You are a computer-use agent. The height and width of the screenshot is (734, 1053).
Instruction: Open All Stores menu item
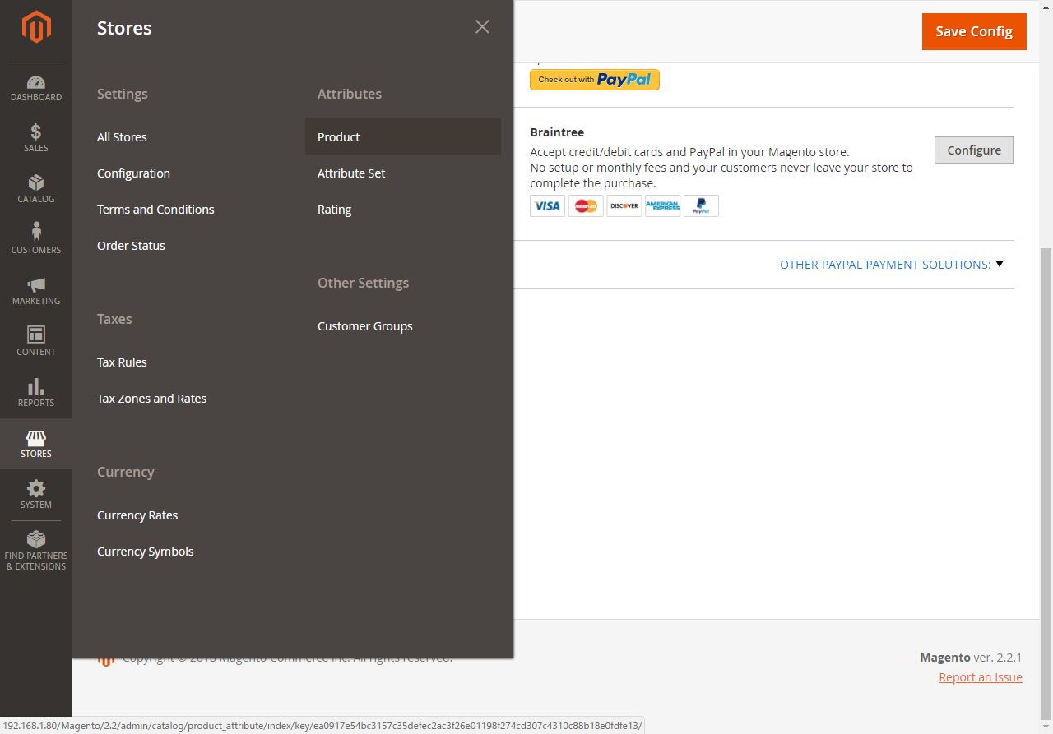122,137
